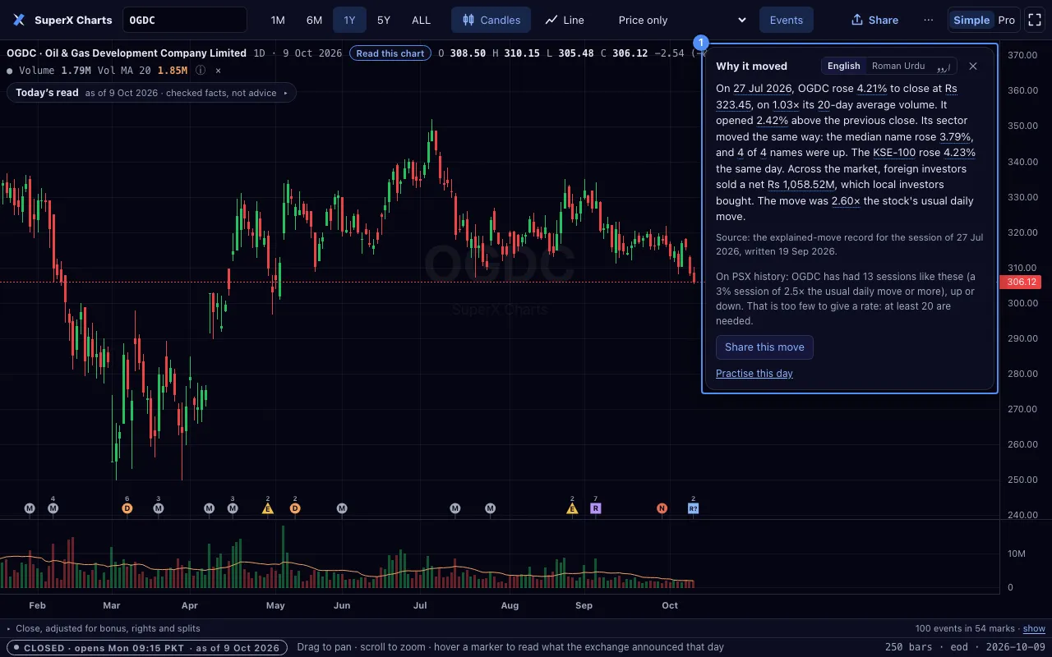The height and width of the screenshot is (657, 1052).
Task: Switch chart type to Line
Action: pos(565,20)
